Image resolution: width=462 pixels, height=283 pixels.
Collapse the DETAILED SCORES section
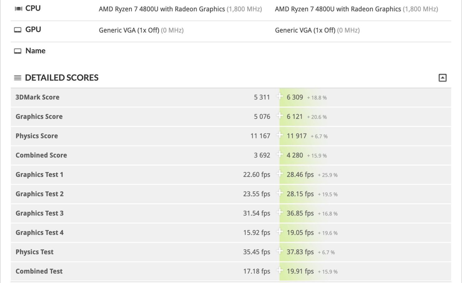coord(442,77)
